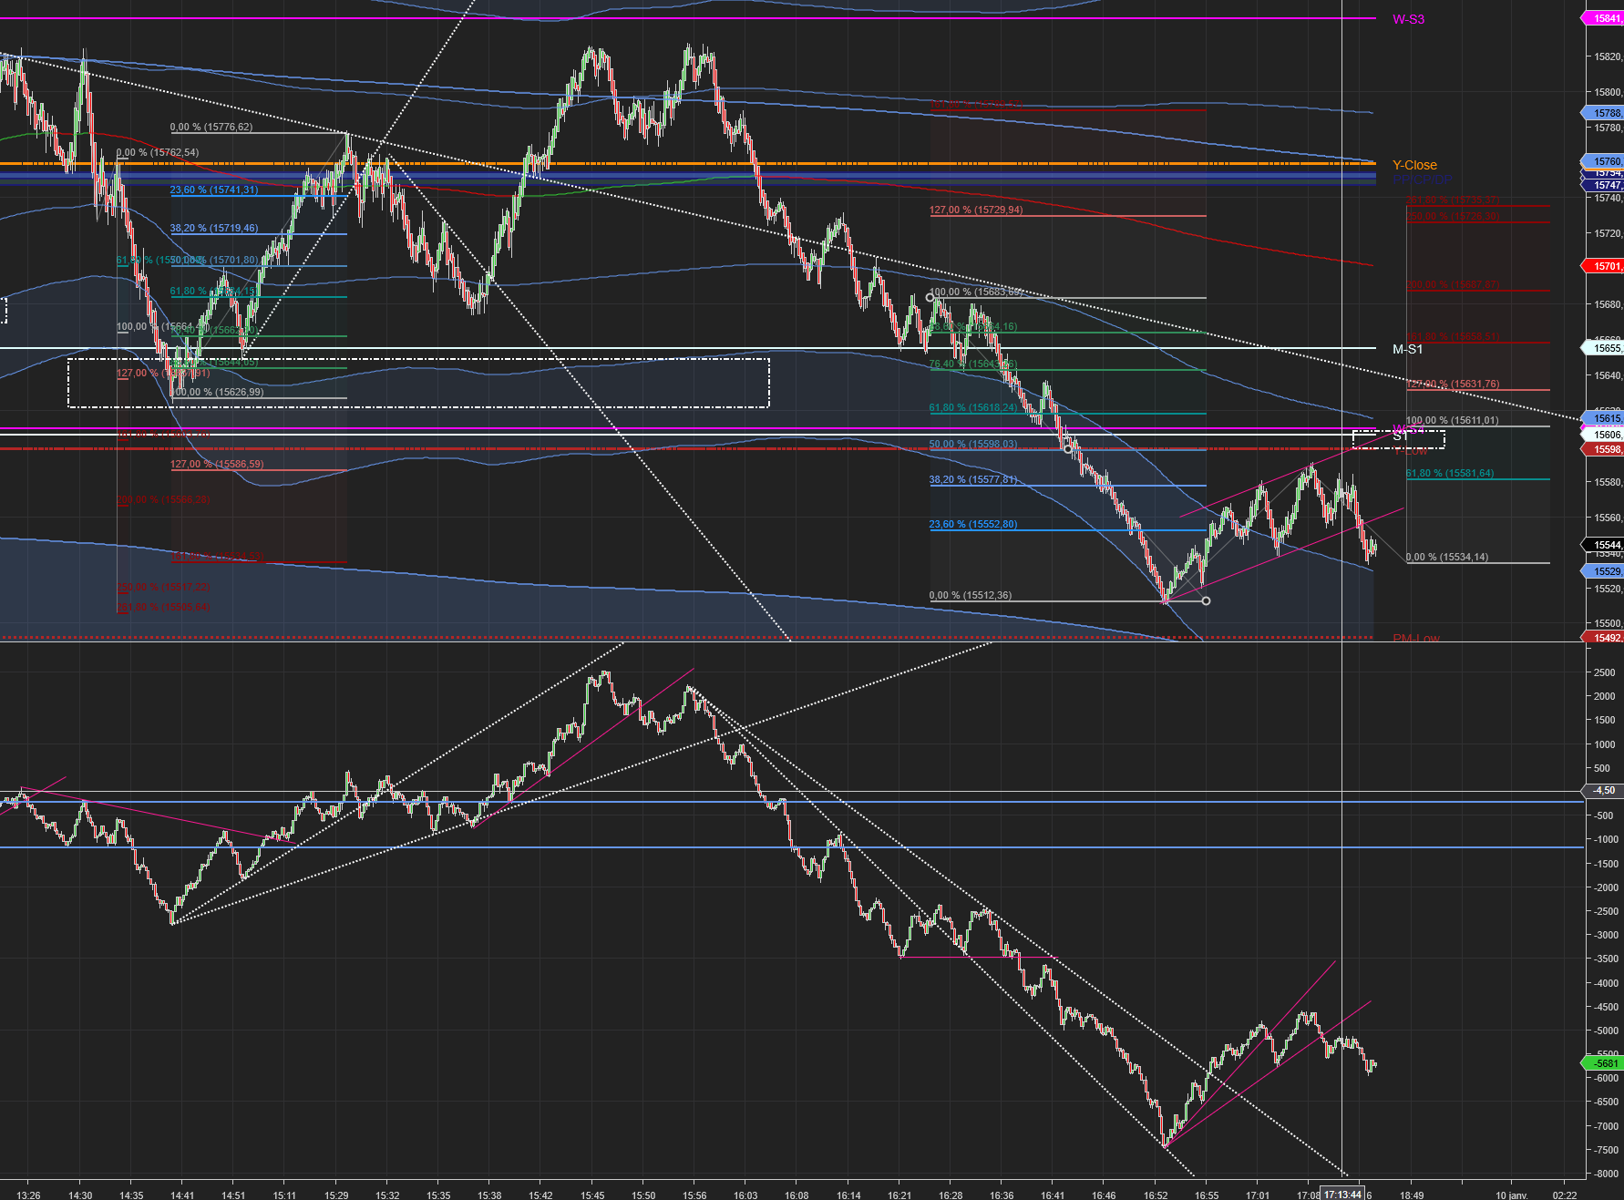Click the 15820 price scale label
The width and height of the screenshot is (1624, 1200).
tap(1608, 56)
